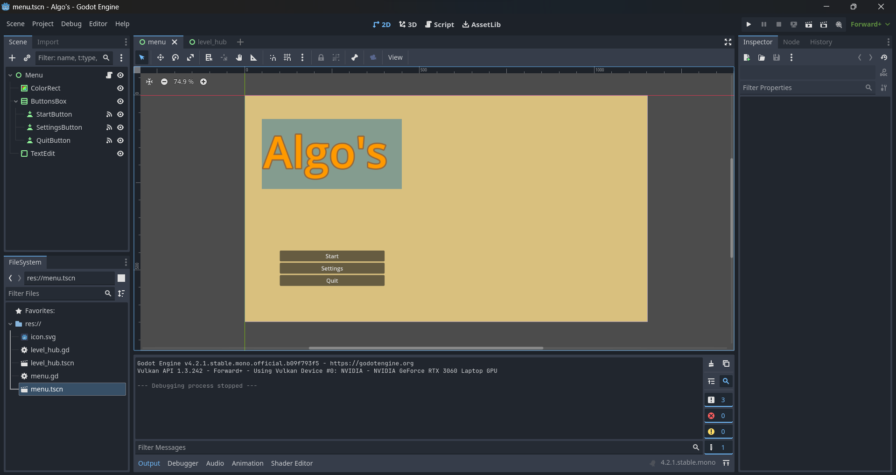This screenshot has height=475, width=896.
Task: Hide the ColorRect node
Action: [x=120, y=88]
